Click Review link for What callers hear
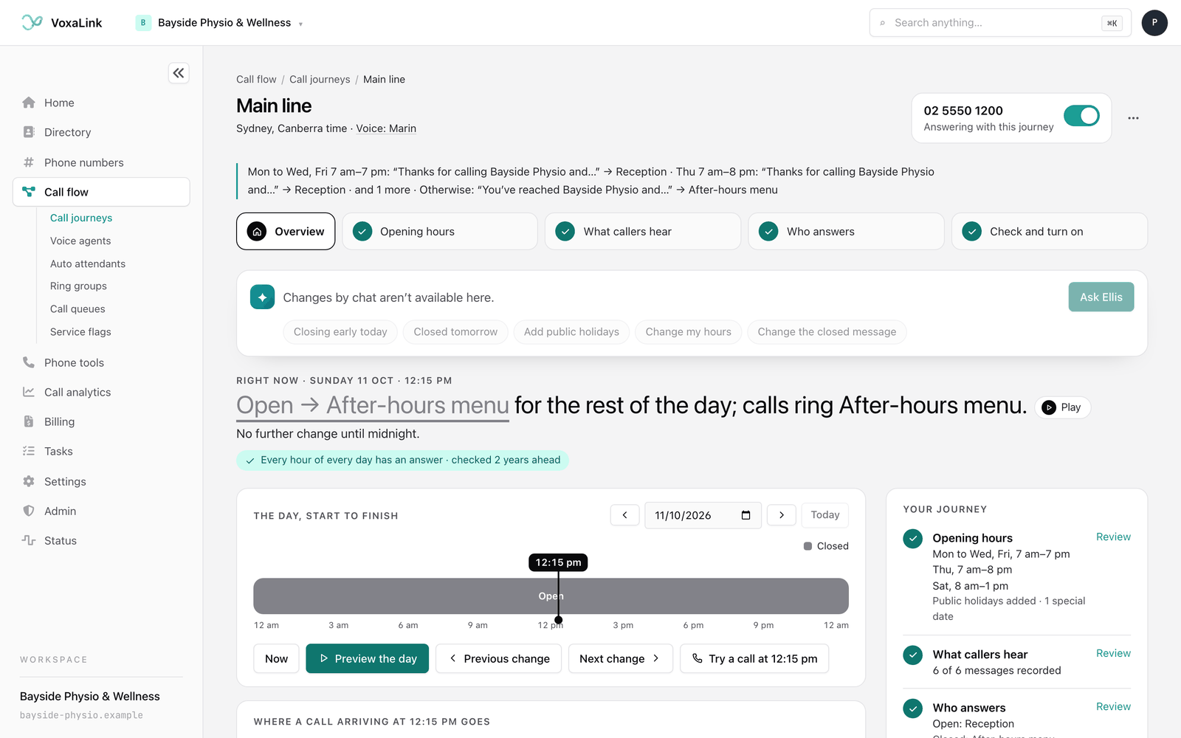The image size is (1181, 738). 1113,654
